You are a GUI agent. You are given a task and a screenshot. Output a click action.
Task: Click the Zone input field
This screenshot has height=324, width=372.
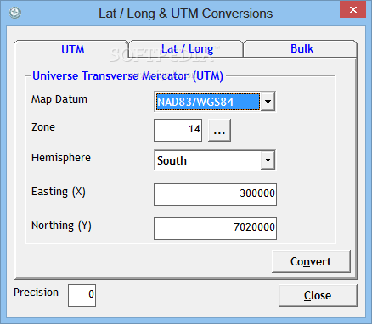(178, 130)
